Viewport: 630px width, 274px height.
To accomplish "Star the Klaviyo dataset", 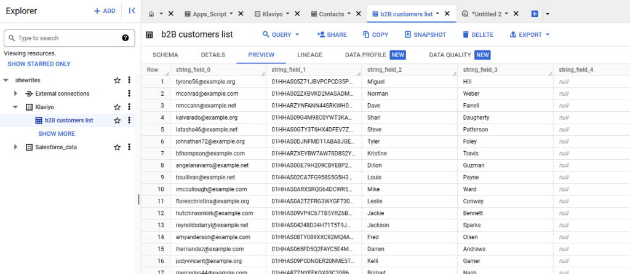I will pyautogui.click(x=118, y=107).
